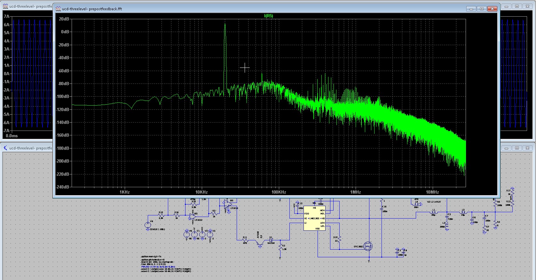Minimize the FFT plot window
Viewport: 536px width, 280px height.
471,9
